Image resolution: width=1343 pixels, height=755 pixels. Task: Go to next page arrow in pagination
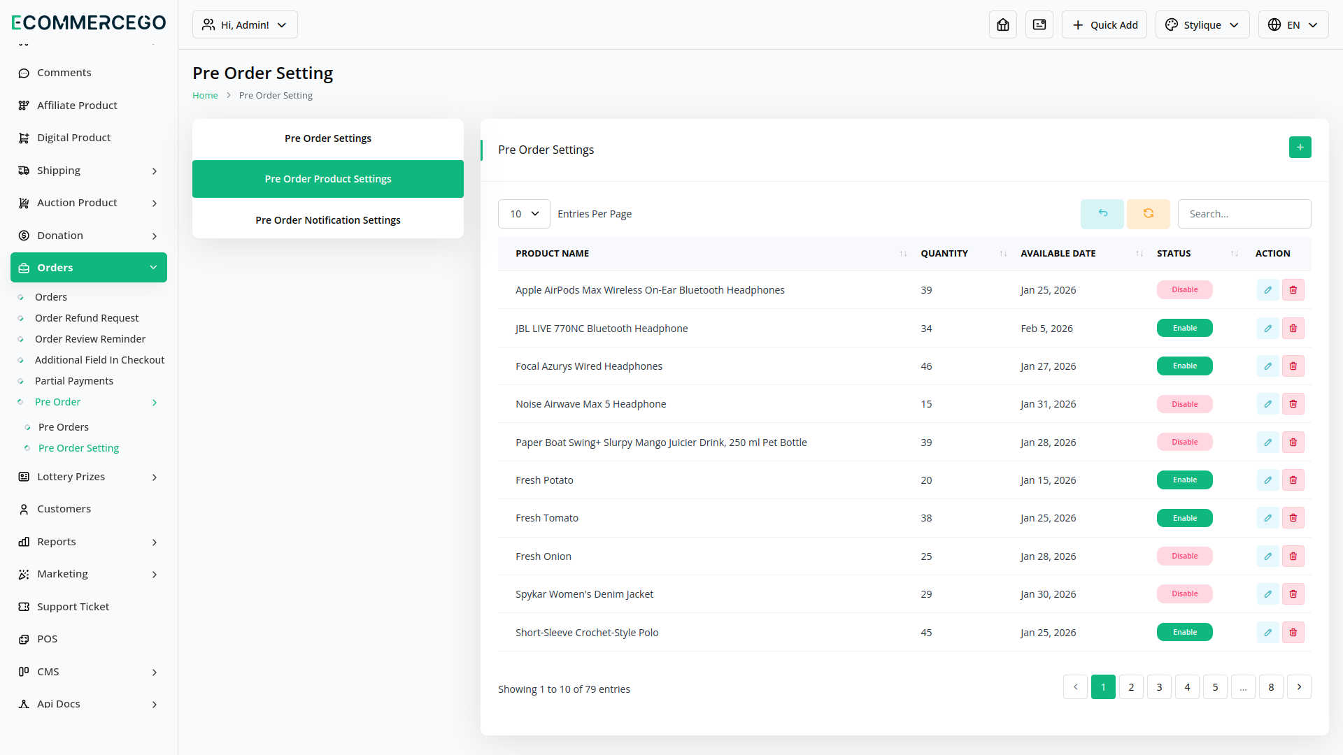tap(1299, 687)
